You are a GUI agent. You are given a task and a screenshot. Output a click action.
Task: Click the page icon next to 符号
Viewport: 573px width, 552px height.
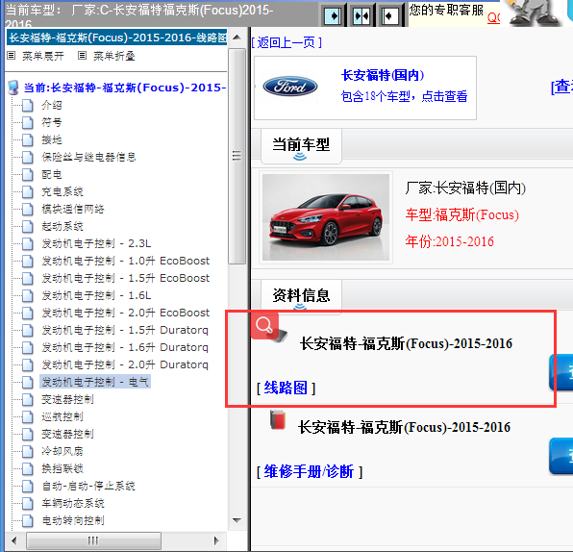28,122
